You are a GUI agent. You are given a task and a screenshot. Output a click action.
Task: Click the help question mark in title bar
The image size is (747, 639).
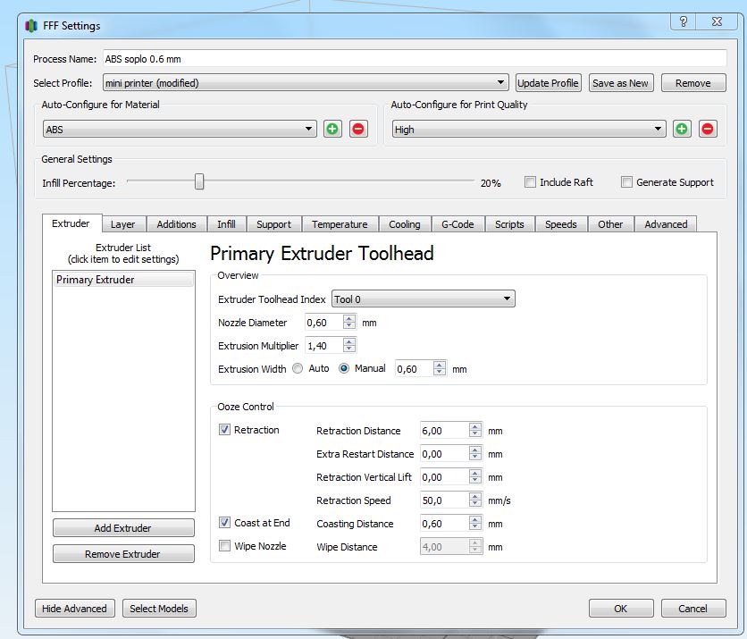(683, 22)
